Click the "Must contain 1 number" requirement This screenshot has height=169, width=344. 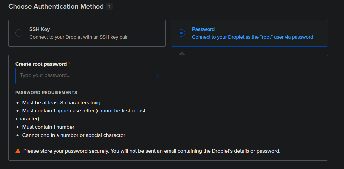[x=48, y=127]
